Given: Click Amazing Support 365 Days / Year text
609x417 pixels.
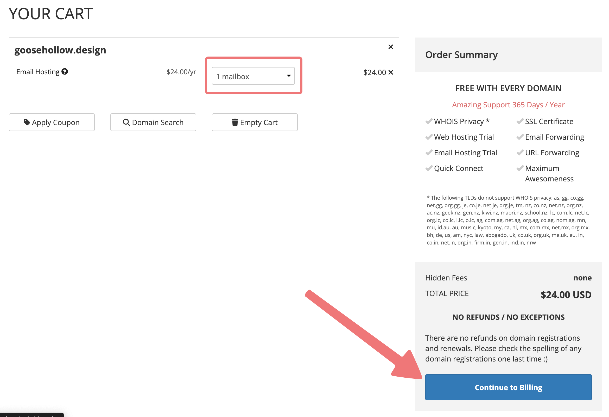Looking at the screenshot, I should pyautogui.click(x=508, y=105).
